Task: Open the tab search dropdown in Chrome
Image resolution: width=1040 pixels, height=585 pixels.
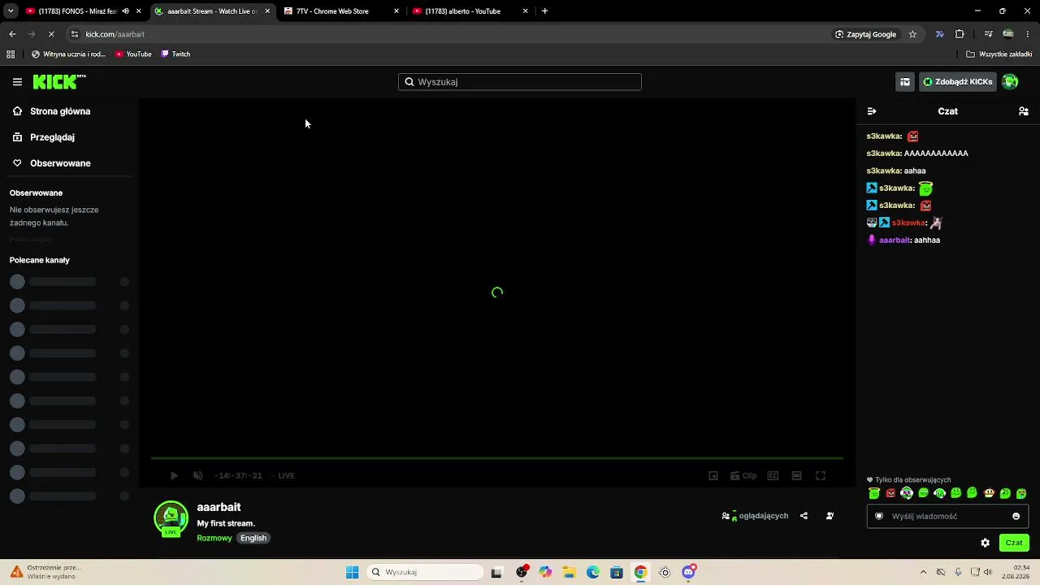Action: (11, 11)
